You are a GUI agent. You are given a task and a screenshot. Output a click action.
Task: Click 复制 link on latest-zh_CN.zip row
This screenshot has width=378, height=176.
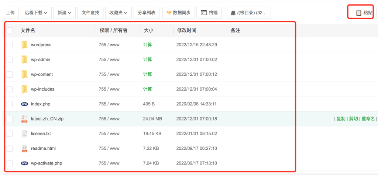pos(341,119)
